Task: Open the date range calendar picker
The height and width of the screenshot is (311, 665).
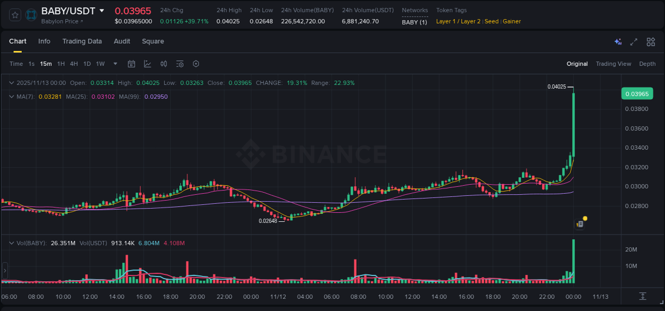Action: click(131, 63)
